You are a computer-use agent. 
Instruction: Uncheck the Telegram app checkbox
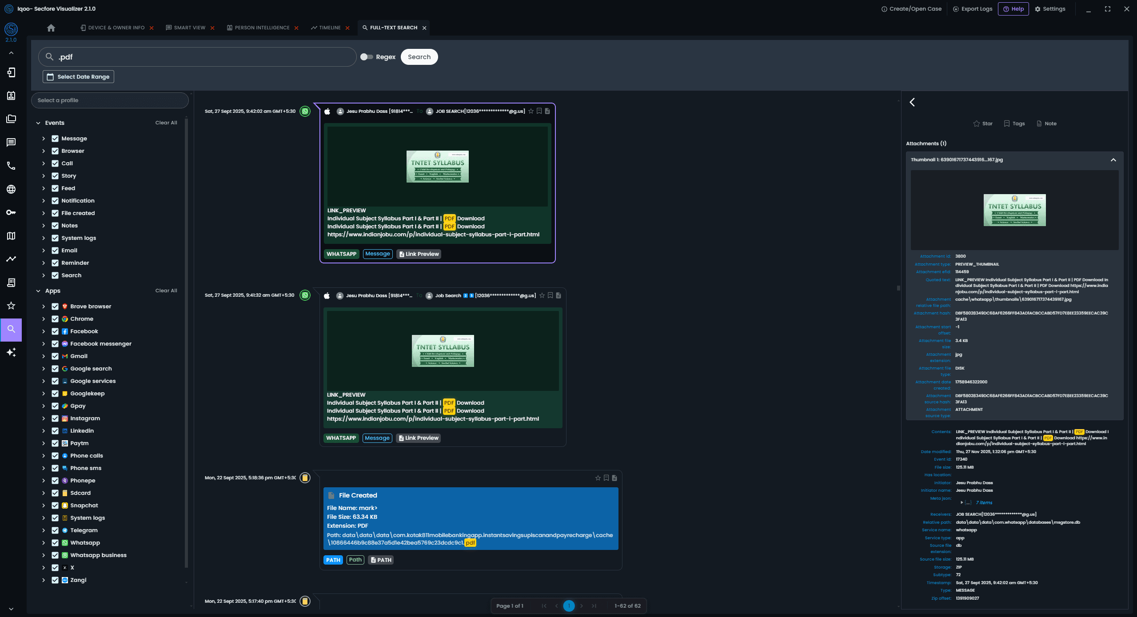pos(55,530)
